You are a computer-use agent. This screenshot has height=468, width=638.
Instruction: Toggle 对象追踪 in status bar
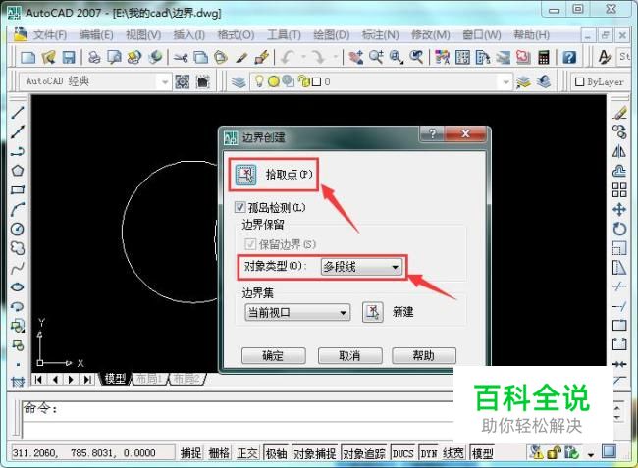pyautogui.click(x=364, y=453)
